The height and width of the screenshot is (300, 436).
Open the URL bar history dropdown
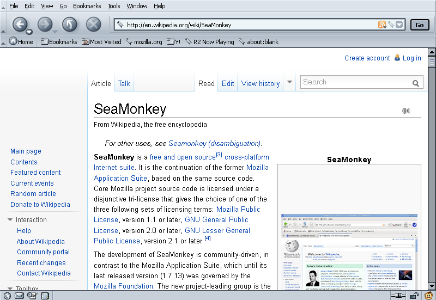[x=399, y=25]
